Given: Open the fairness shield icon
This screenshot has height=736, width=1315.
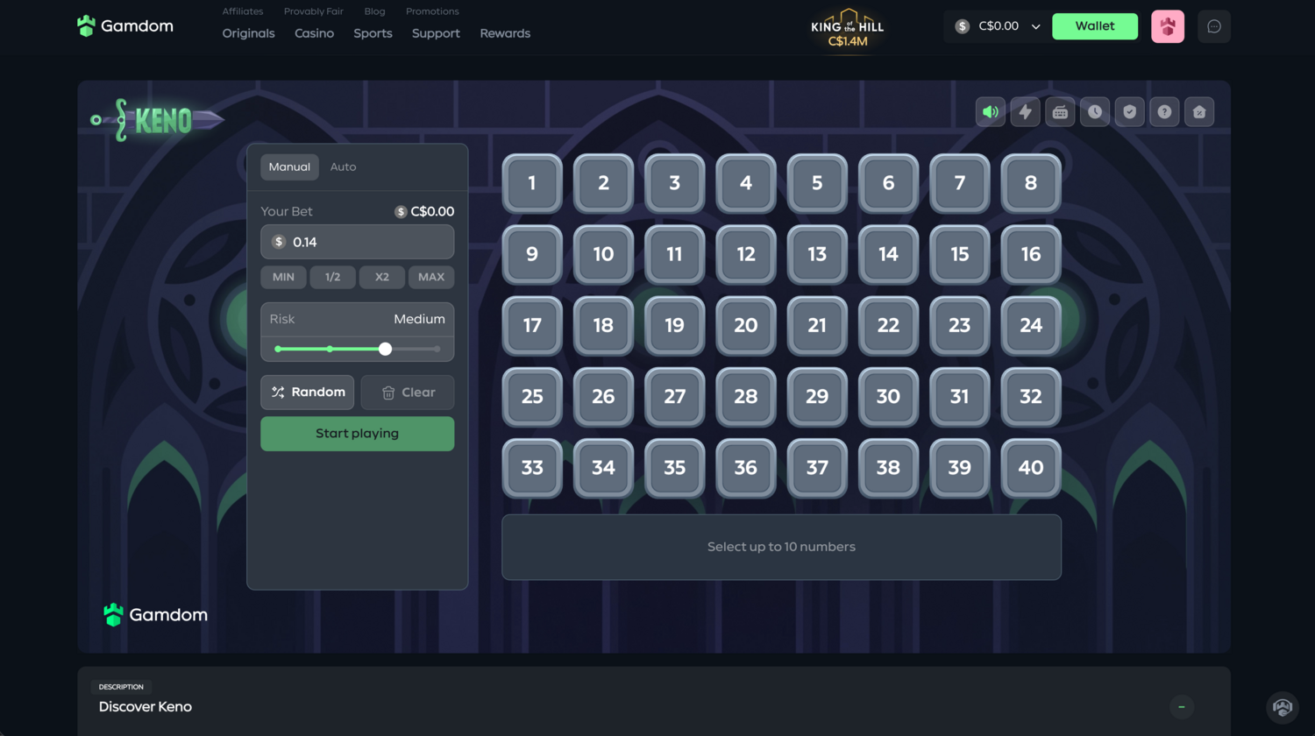Looking at the screenshot, I should click(1130, 112).
